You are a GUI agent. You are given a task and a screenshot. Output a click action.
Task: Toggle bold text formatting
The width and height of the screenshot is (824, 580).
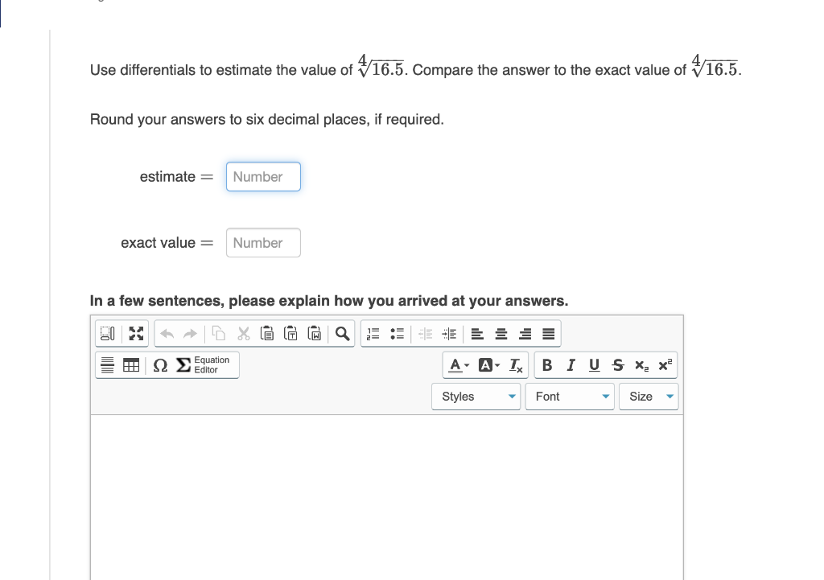point(549,364)
